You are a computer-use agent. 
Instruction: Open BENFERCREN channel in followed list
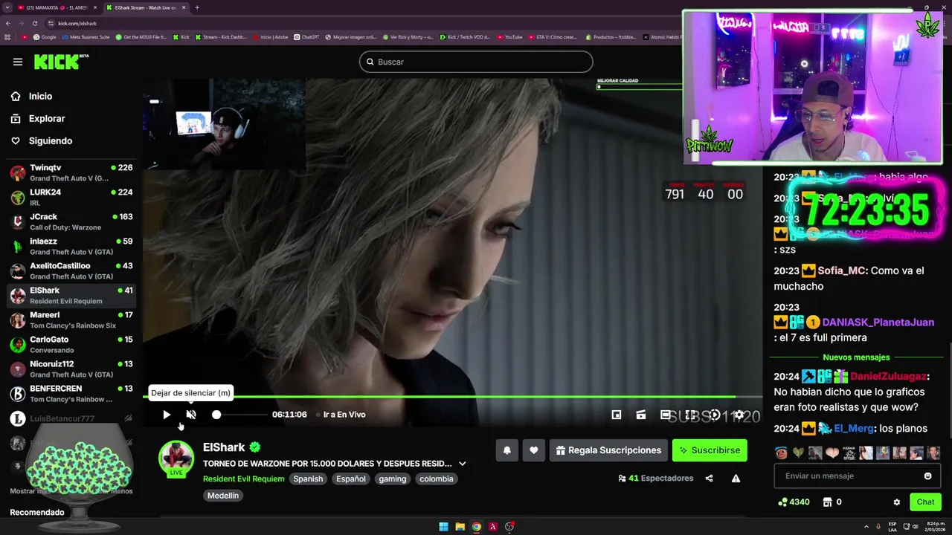point(71,393)
